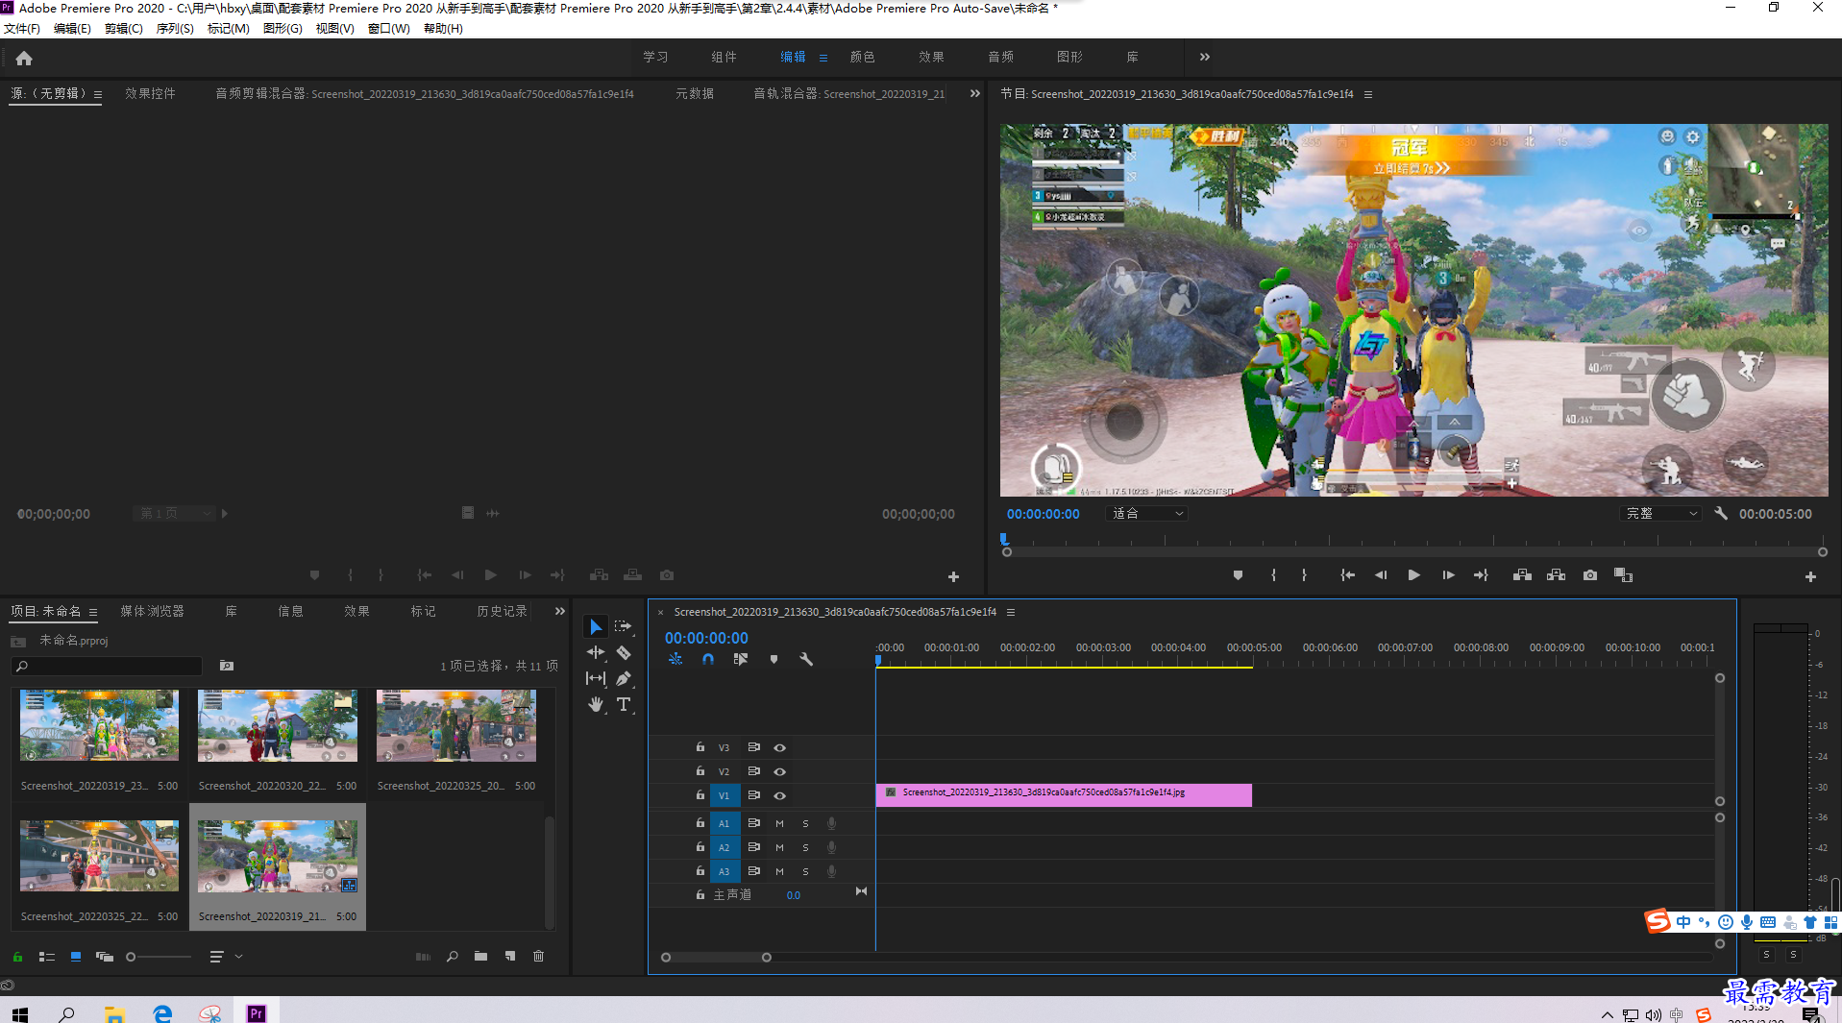Open Comparison View in Program monitor

pyautogui.click(x=1624, y=575)
